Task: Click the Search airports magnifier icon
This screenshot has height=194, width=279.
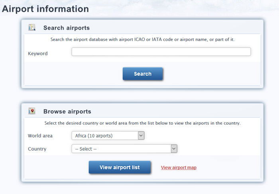Action: click(32, 27)
